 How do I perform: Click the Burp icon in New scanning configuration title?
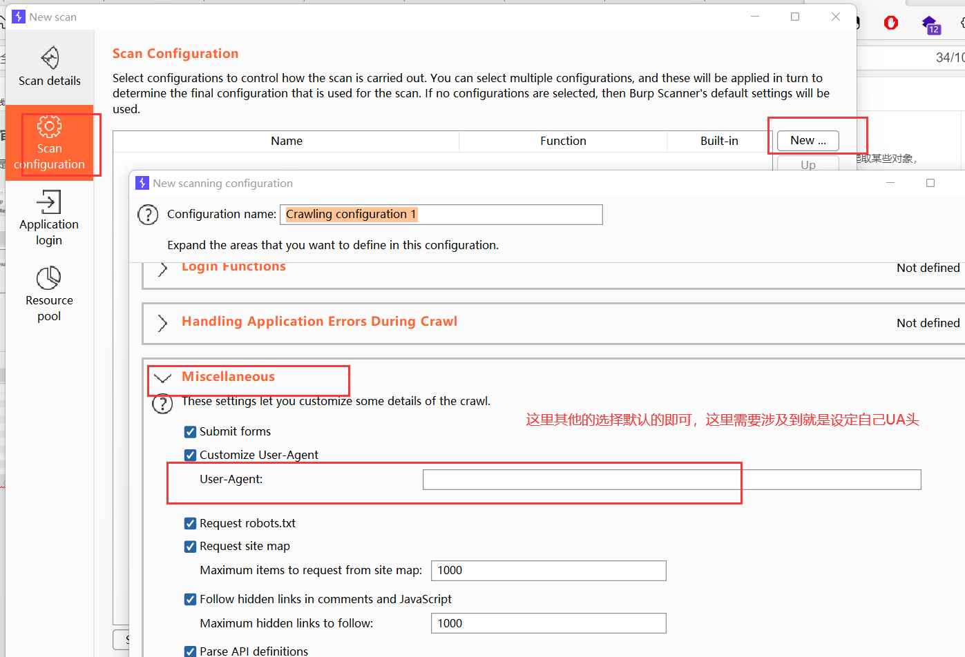pyautogui.click(x=142, y=183)
